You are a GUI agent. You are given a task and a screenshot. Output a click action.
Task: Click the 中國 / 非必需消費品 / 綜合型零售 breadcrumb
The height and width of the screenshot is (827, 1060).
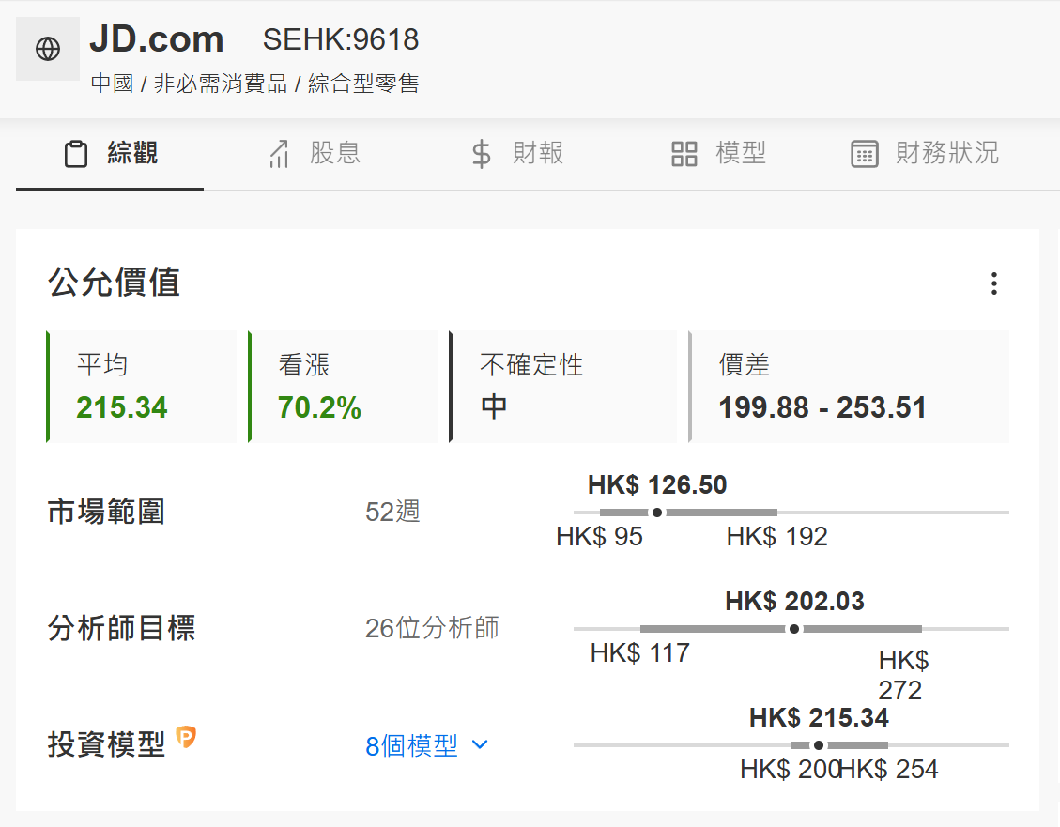pyautogui.click(x=254, y=84)
